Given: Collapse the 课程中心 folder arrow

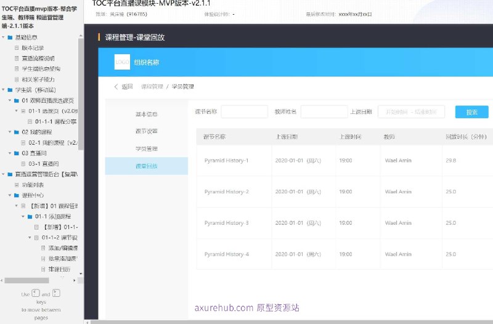Looking at the screenshot, I should pos(10,195).
